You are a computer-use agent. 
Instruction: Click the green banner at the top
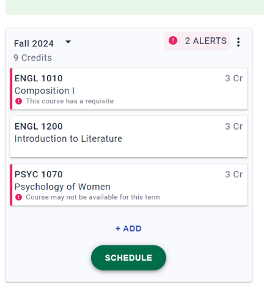coord(134,7)
